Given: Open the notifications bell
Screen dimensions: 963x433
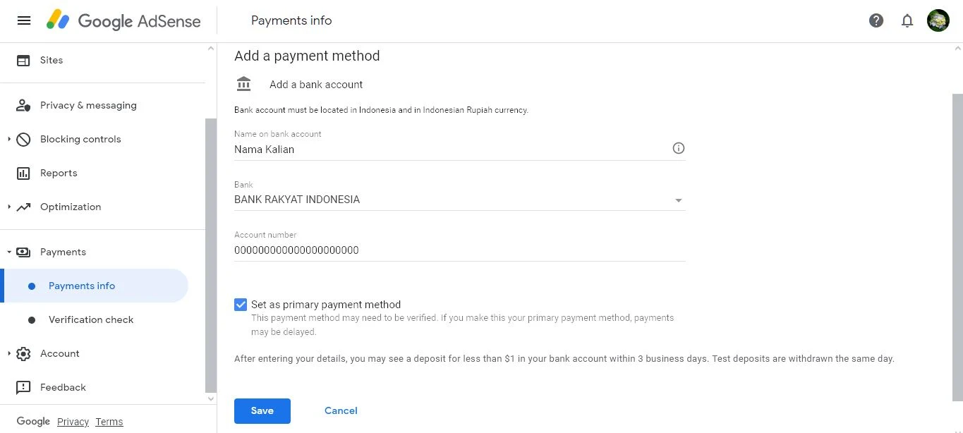Looking at the screenshot, I should click(x=907, y=20).
